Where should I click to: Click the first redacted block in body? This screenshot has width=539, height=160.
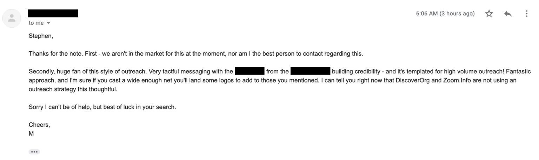[x=249, y=72]
